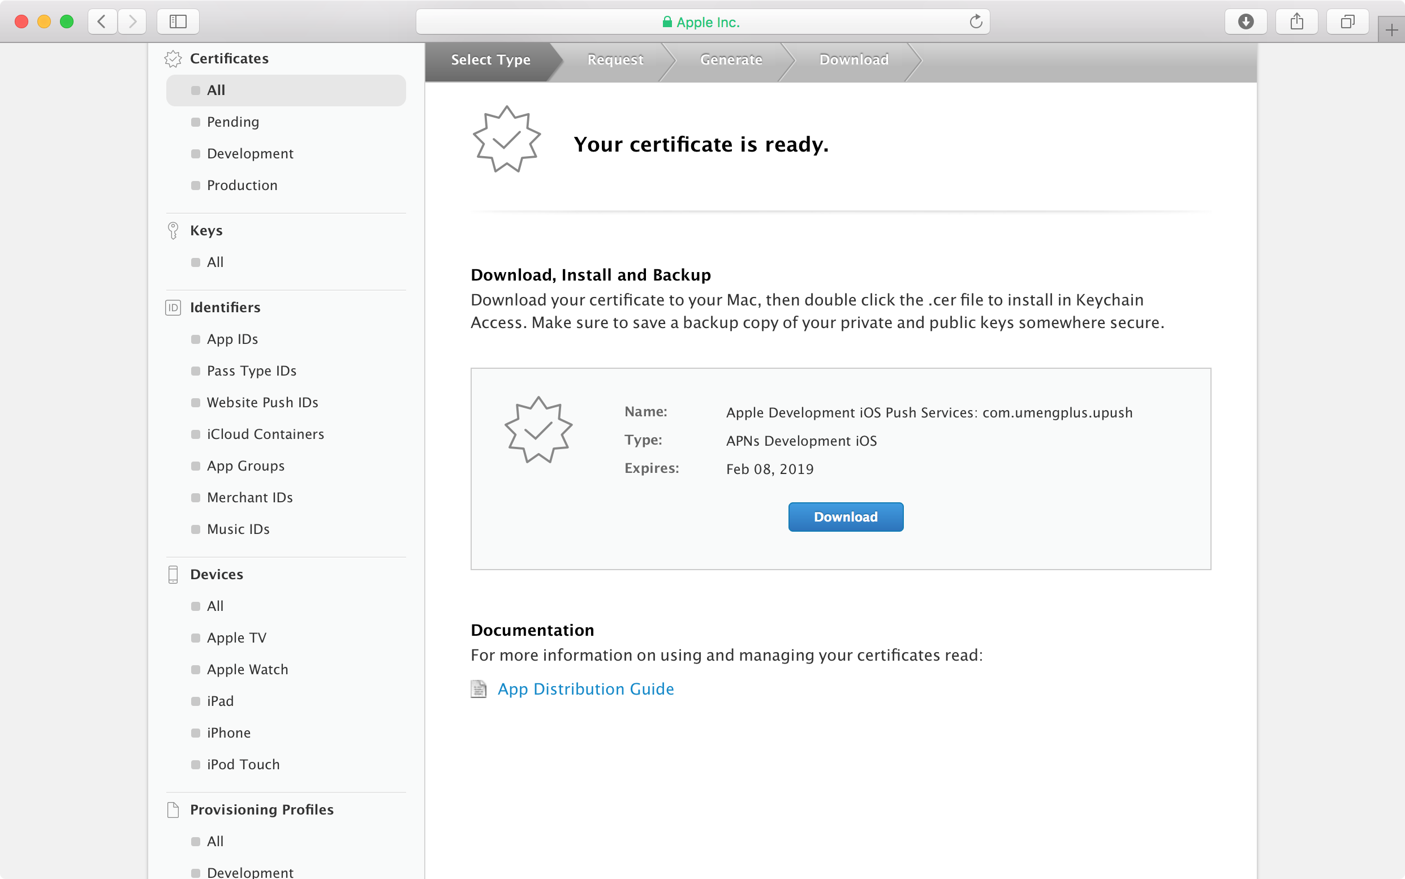Toggle the Safari sidebar button
The width and height of the screenshot is (1405, 879).
178,22
